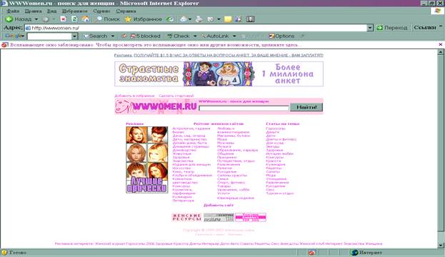This screenshot has height=257, width=445.
Task: Click the Google toolbar Search button
Action: [96, 36]
